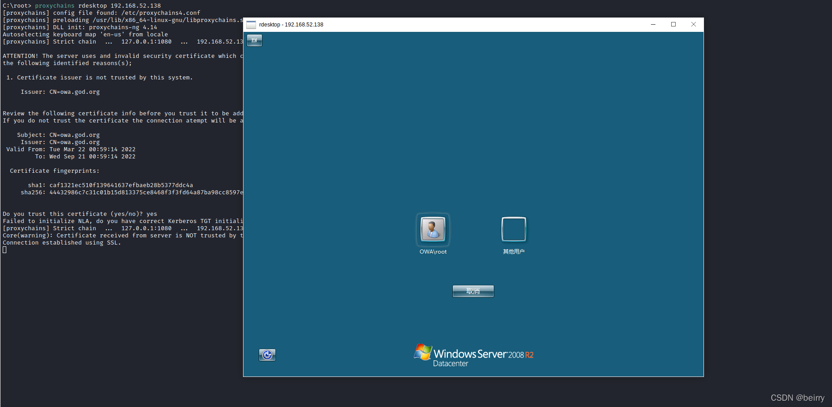
Task: Click the 'Do you trust this certificate' prompt line
Action: point(80,214)
